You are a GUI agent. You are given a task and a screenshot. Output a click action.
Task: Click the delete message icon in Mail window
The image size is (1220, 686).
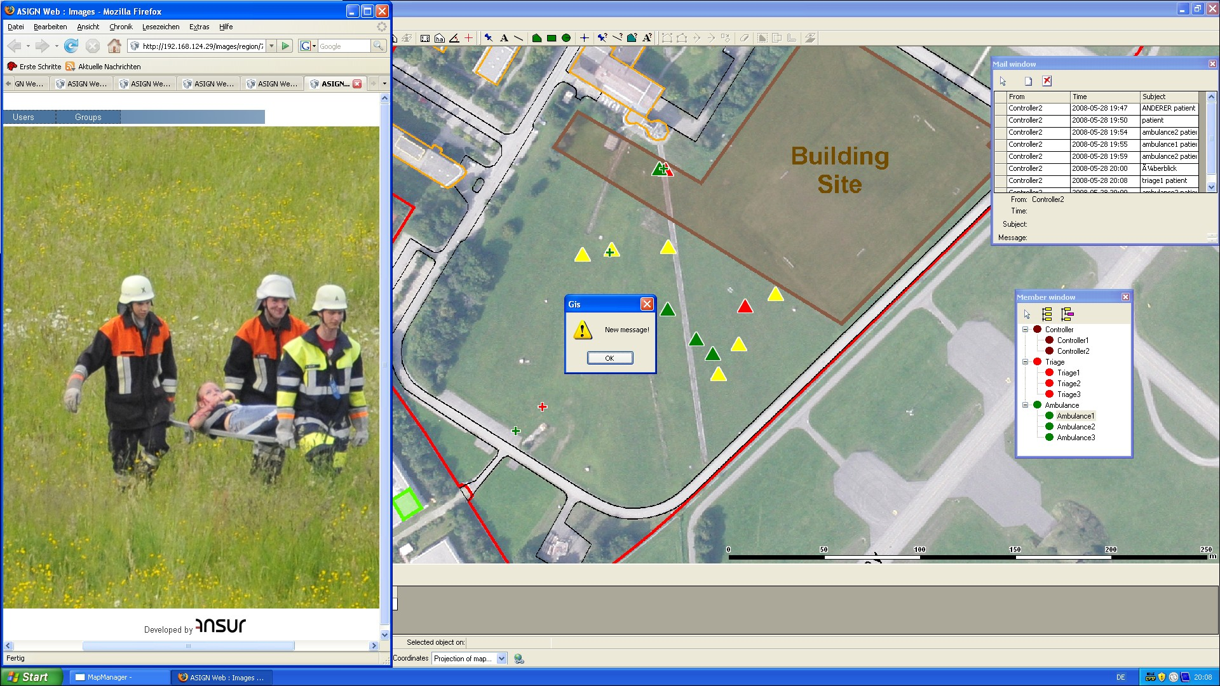point(1047,81)
